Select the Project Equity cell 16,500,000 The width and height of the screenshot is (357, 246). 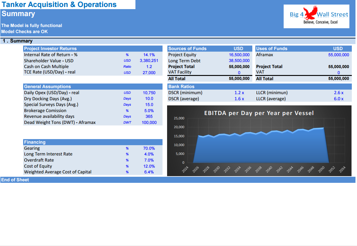coord(239,55)
